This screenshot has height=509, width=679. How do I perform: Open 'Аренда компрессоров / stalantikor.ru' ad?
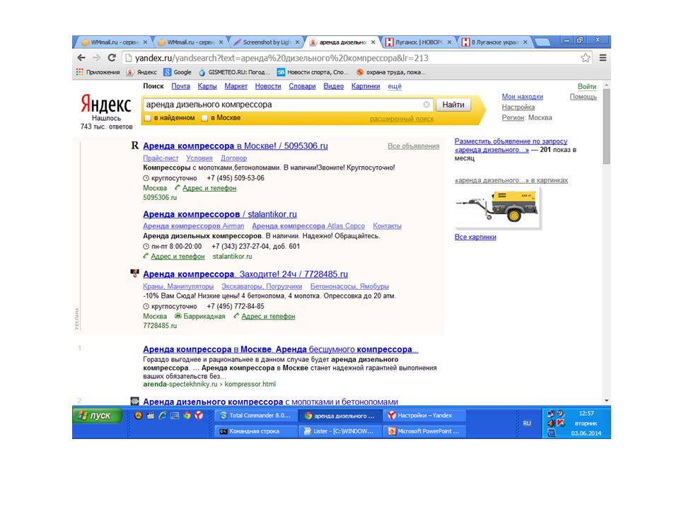pos(220,214)
